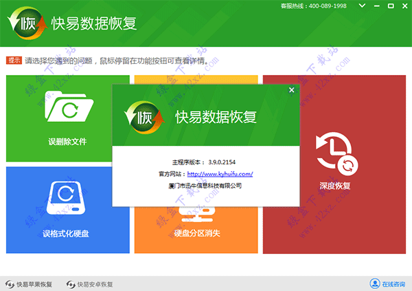The width and height of the screenshot is (412, 291).
Task: Click the hotline 400-089-1998 text
Action: pyautogui.click(x=328, y=6)
